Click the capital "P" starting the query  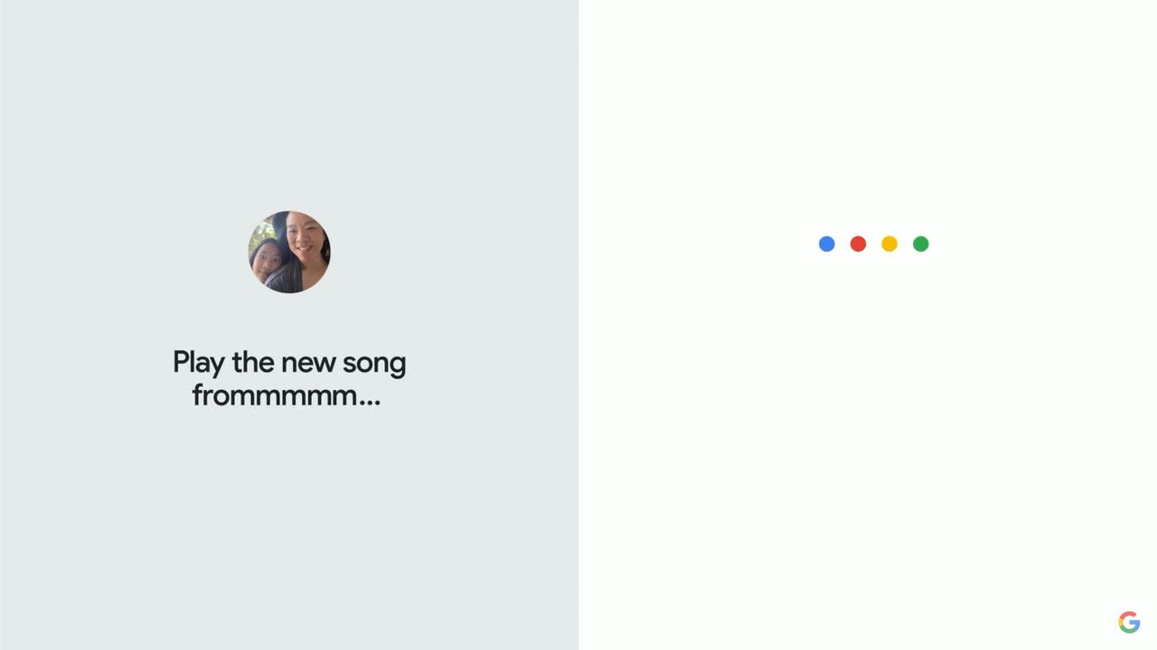coord(180,363)
